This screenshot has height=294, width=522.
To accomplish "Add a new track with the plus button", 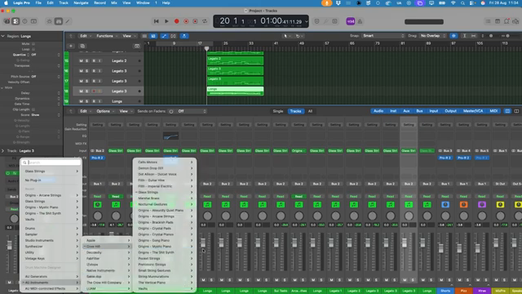I will [x=71, y=46].
